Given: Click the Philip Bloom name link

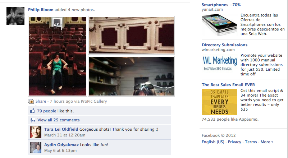Looking at the screenshot, I should point(41,10).
